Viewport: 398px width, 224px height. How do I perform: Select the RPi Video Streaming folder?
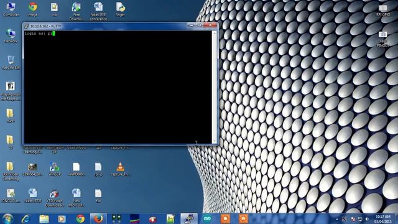point(11,171)
